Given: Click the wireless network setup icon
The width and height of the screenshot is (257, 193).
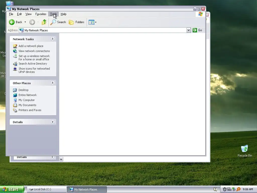Looking at the screenshot, I should [15, 56].
